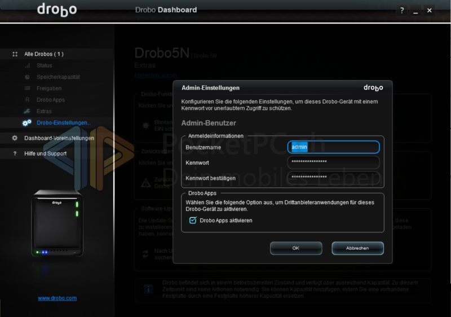Click into the Kennwort field

coord(333,162)
